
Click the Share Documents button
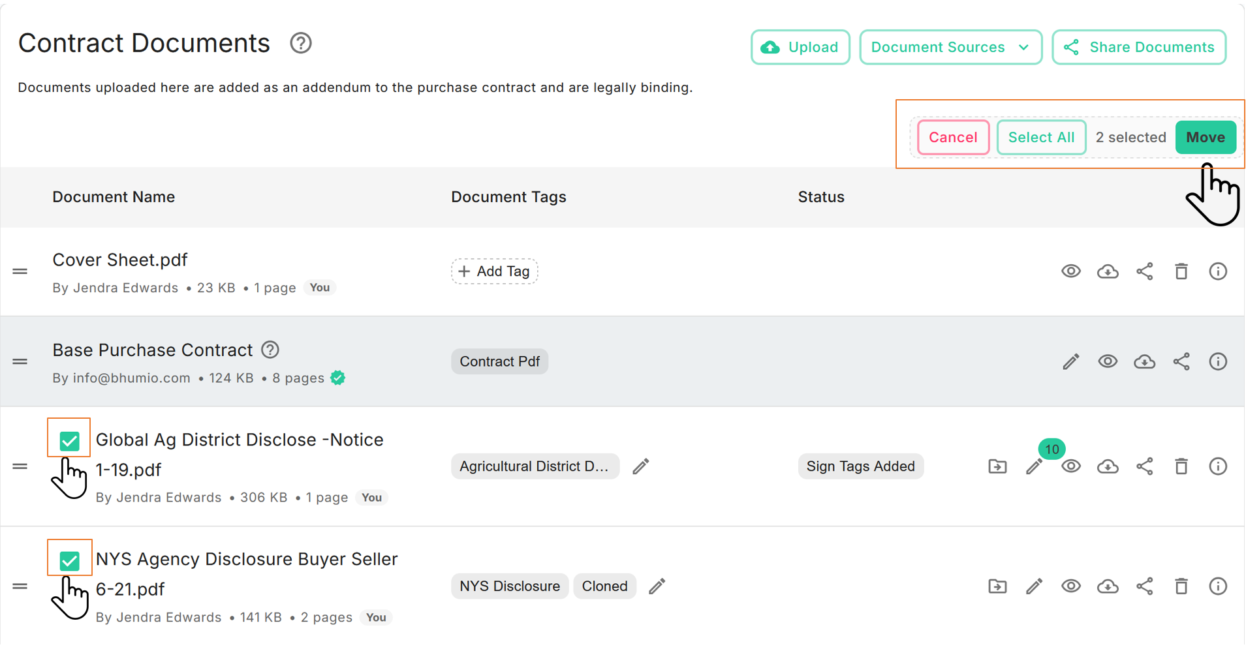(x=1138, y=47)
